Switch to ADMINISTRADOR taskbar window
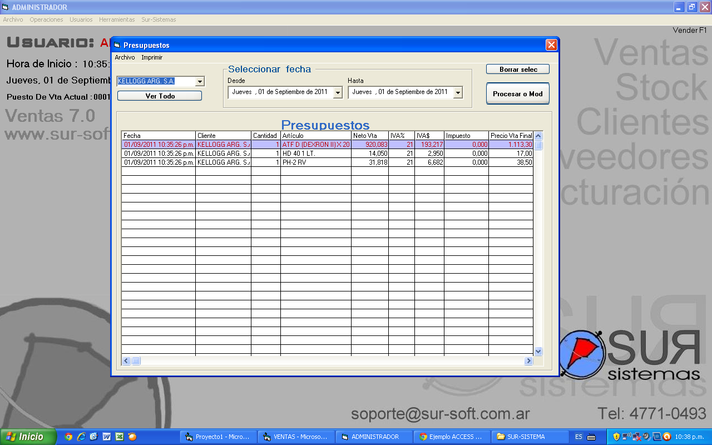This screenshot has width=712, height=445. coord(375,437)
